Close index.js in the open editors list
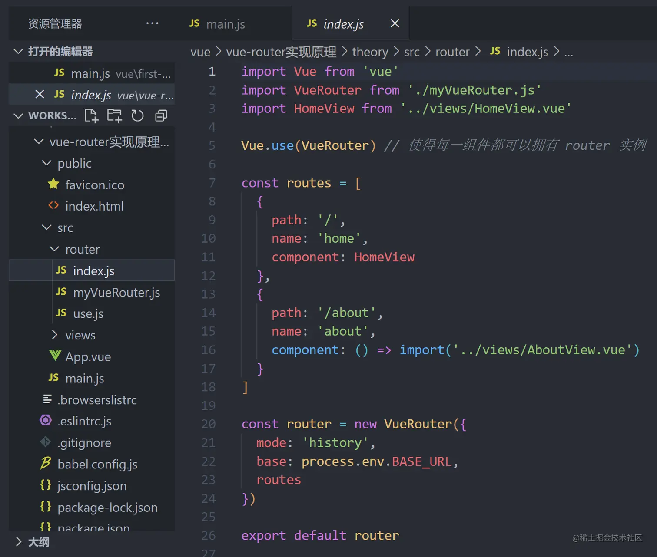 [x=40, y=94]
